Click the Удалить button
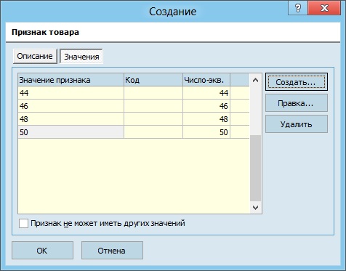 point(297,124)
